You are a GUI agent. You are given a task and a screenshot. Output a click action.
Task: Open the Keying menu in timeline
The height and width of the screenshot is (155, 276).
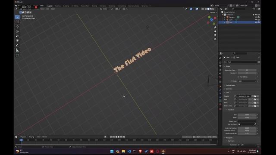pyautogui.click(x=32, y=137)
